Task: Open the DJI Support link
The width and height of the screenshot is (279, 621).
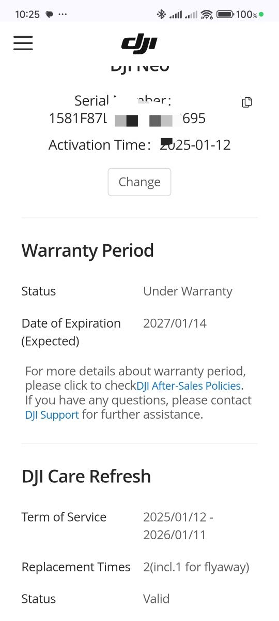Action: [52, 415]
